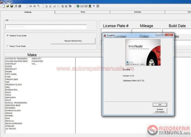
Task: Save using the floppy disk icon
Action: pos(12,6)
